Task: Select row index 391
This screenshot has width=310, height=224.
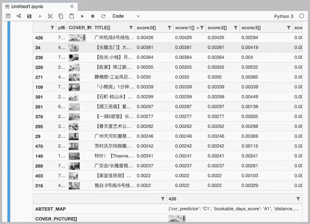Action: (x=39, y=97)
